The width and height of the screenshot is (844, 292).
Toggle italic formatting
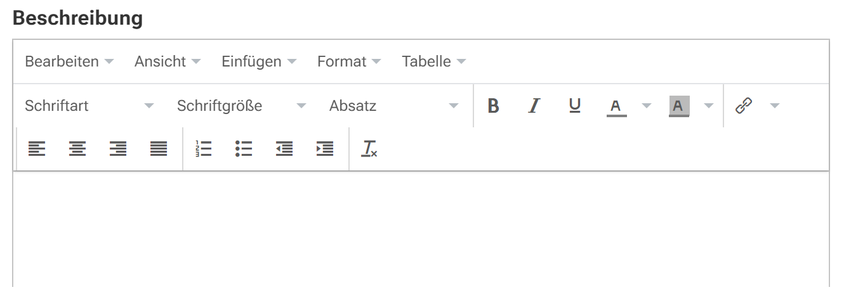[x=534, y=106]
